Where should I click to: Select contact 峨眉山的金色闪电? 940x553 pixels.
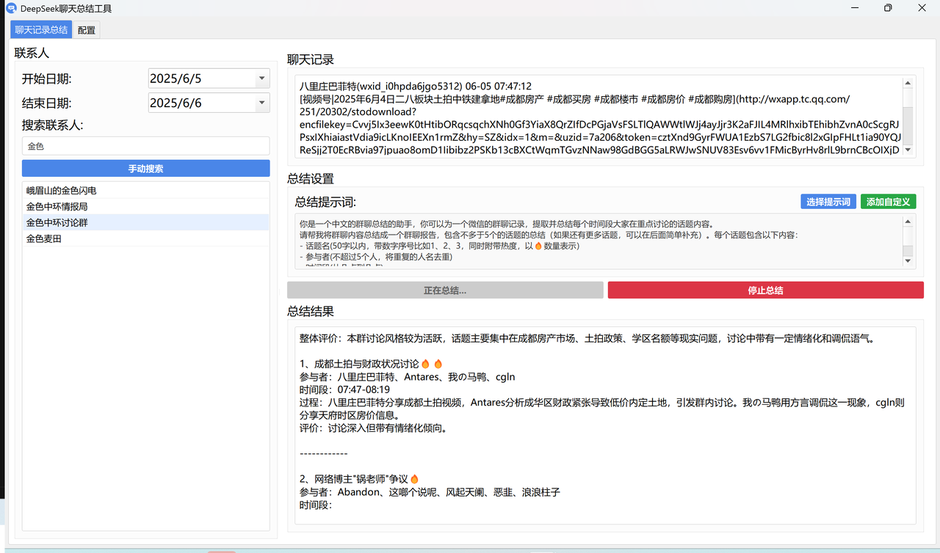click(145, 191)
